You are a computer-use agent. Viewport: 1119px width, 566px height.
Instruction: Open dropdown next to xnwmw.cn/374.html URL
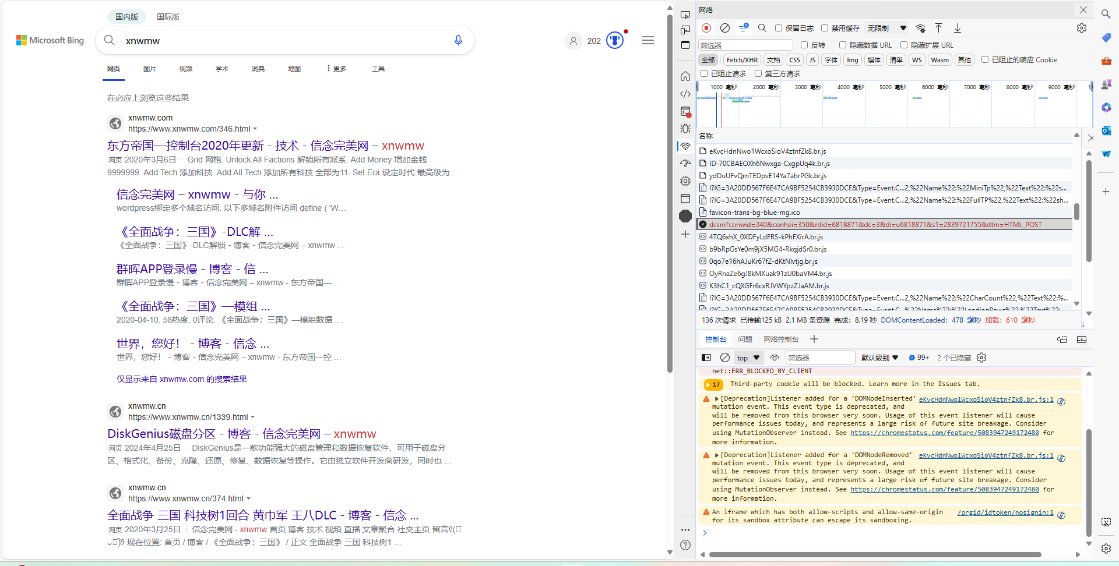(248, 498)
